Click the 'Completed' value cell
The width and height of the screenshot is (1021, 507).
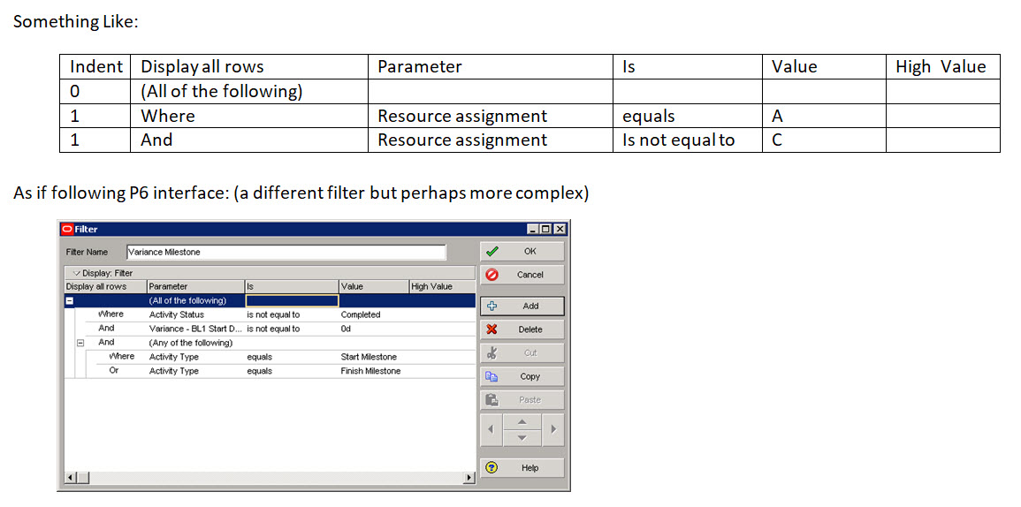pyautogui.click(x=361, y=315)
